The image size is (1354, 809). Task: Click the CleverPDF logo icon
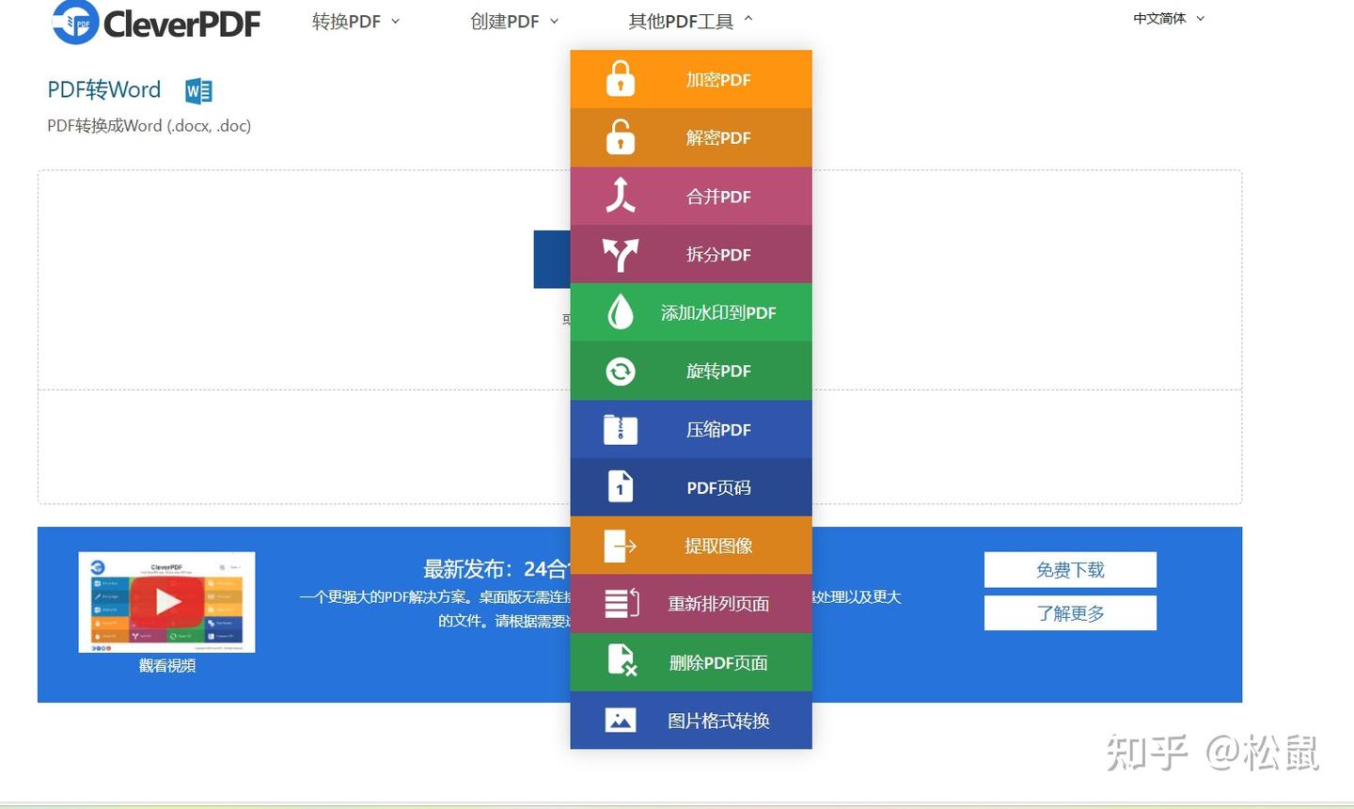(75, 22)
